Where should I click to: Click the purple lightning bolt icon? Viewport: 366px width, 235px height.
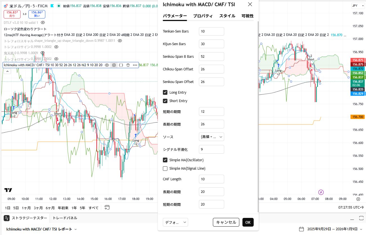tap(321, 192)
